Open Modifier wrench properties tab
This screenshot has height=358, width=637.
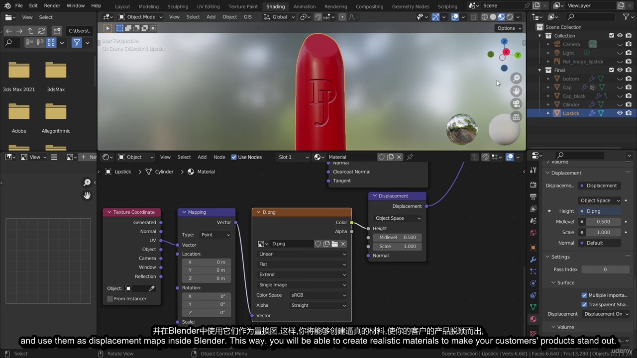click(533, 259)
